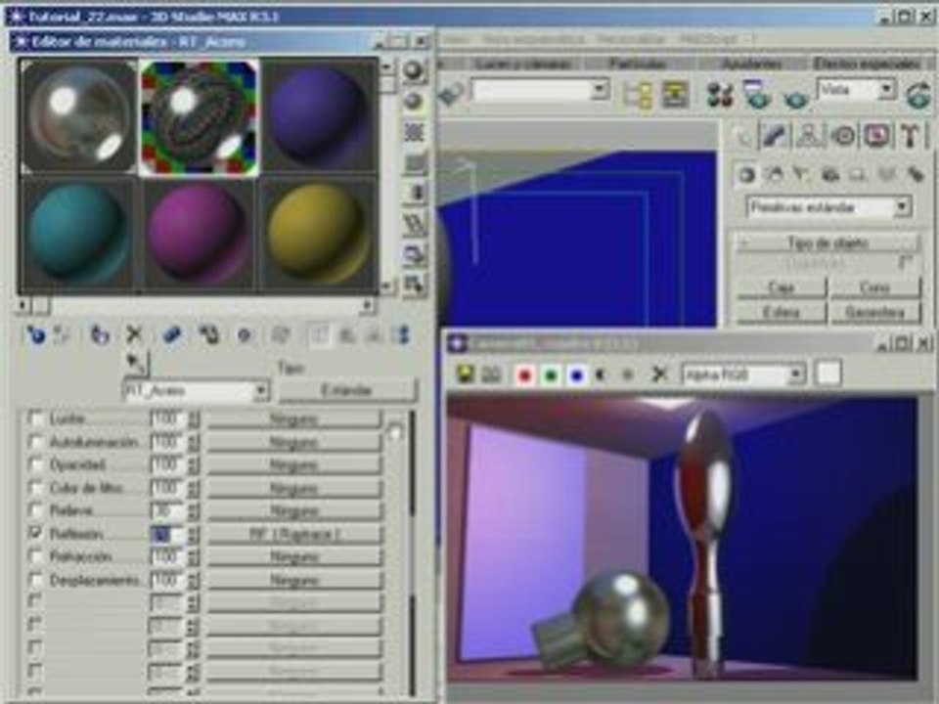Enable the Desplazamiento map checkbox

pyautogui.click(x=35, y=580)
